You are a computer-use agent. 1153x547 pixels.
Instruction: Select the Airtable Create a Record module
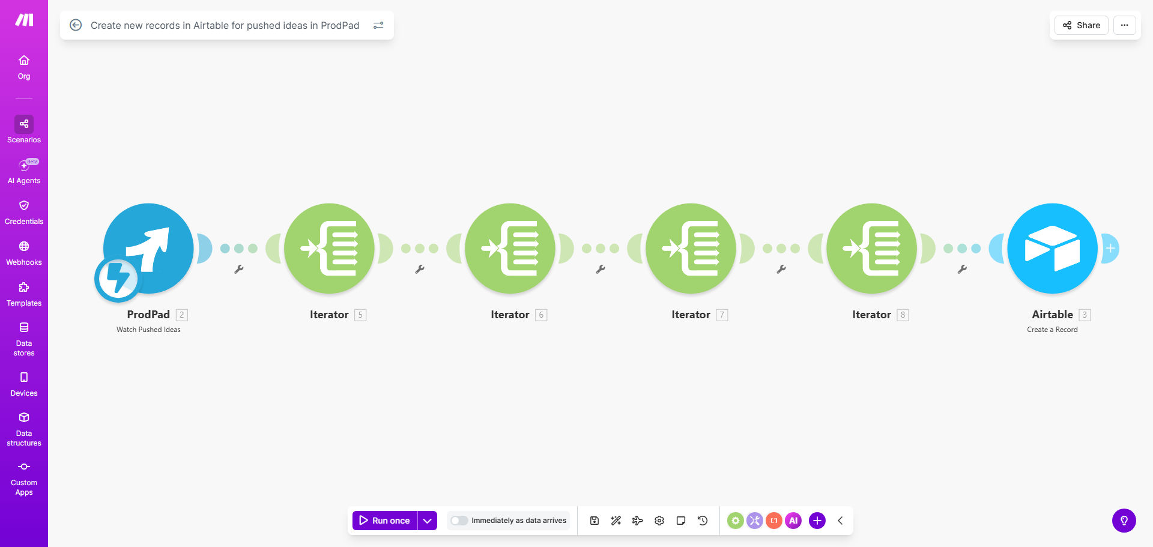(1052, 248)
